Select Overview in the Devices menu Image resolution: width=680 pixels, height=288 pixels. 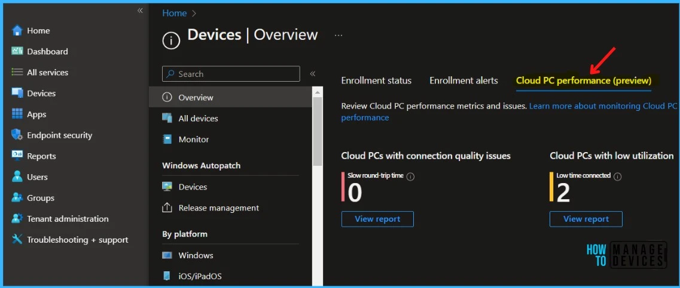point(230,97)
